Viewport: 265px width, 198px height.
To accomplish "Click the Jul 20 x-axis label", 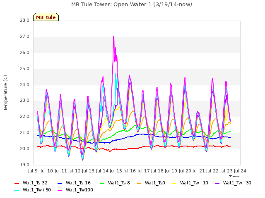I will click(x=185, y=171).
